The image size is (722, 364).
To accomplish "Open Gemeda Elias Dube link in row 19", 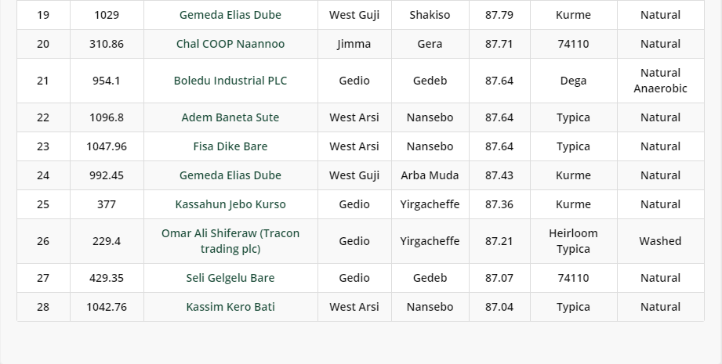I will [230, 15].
